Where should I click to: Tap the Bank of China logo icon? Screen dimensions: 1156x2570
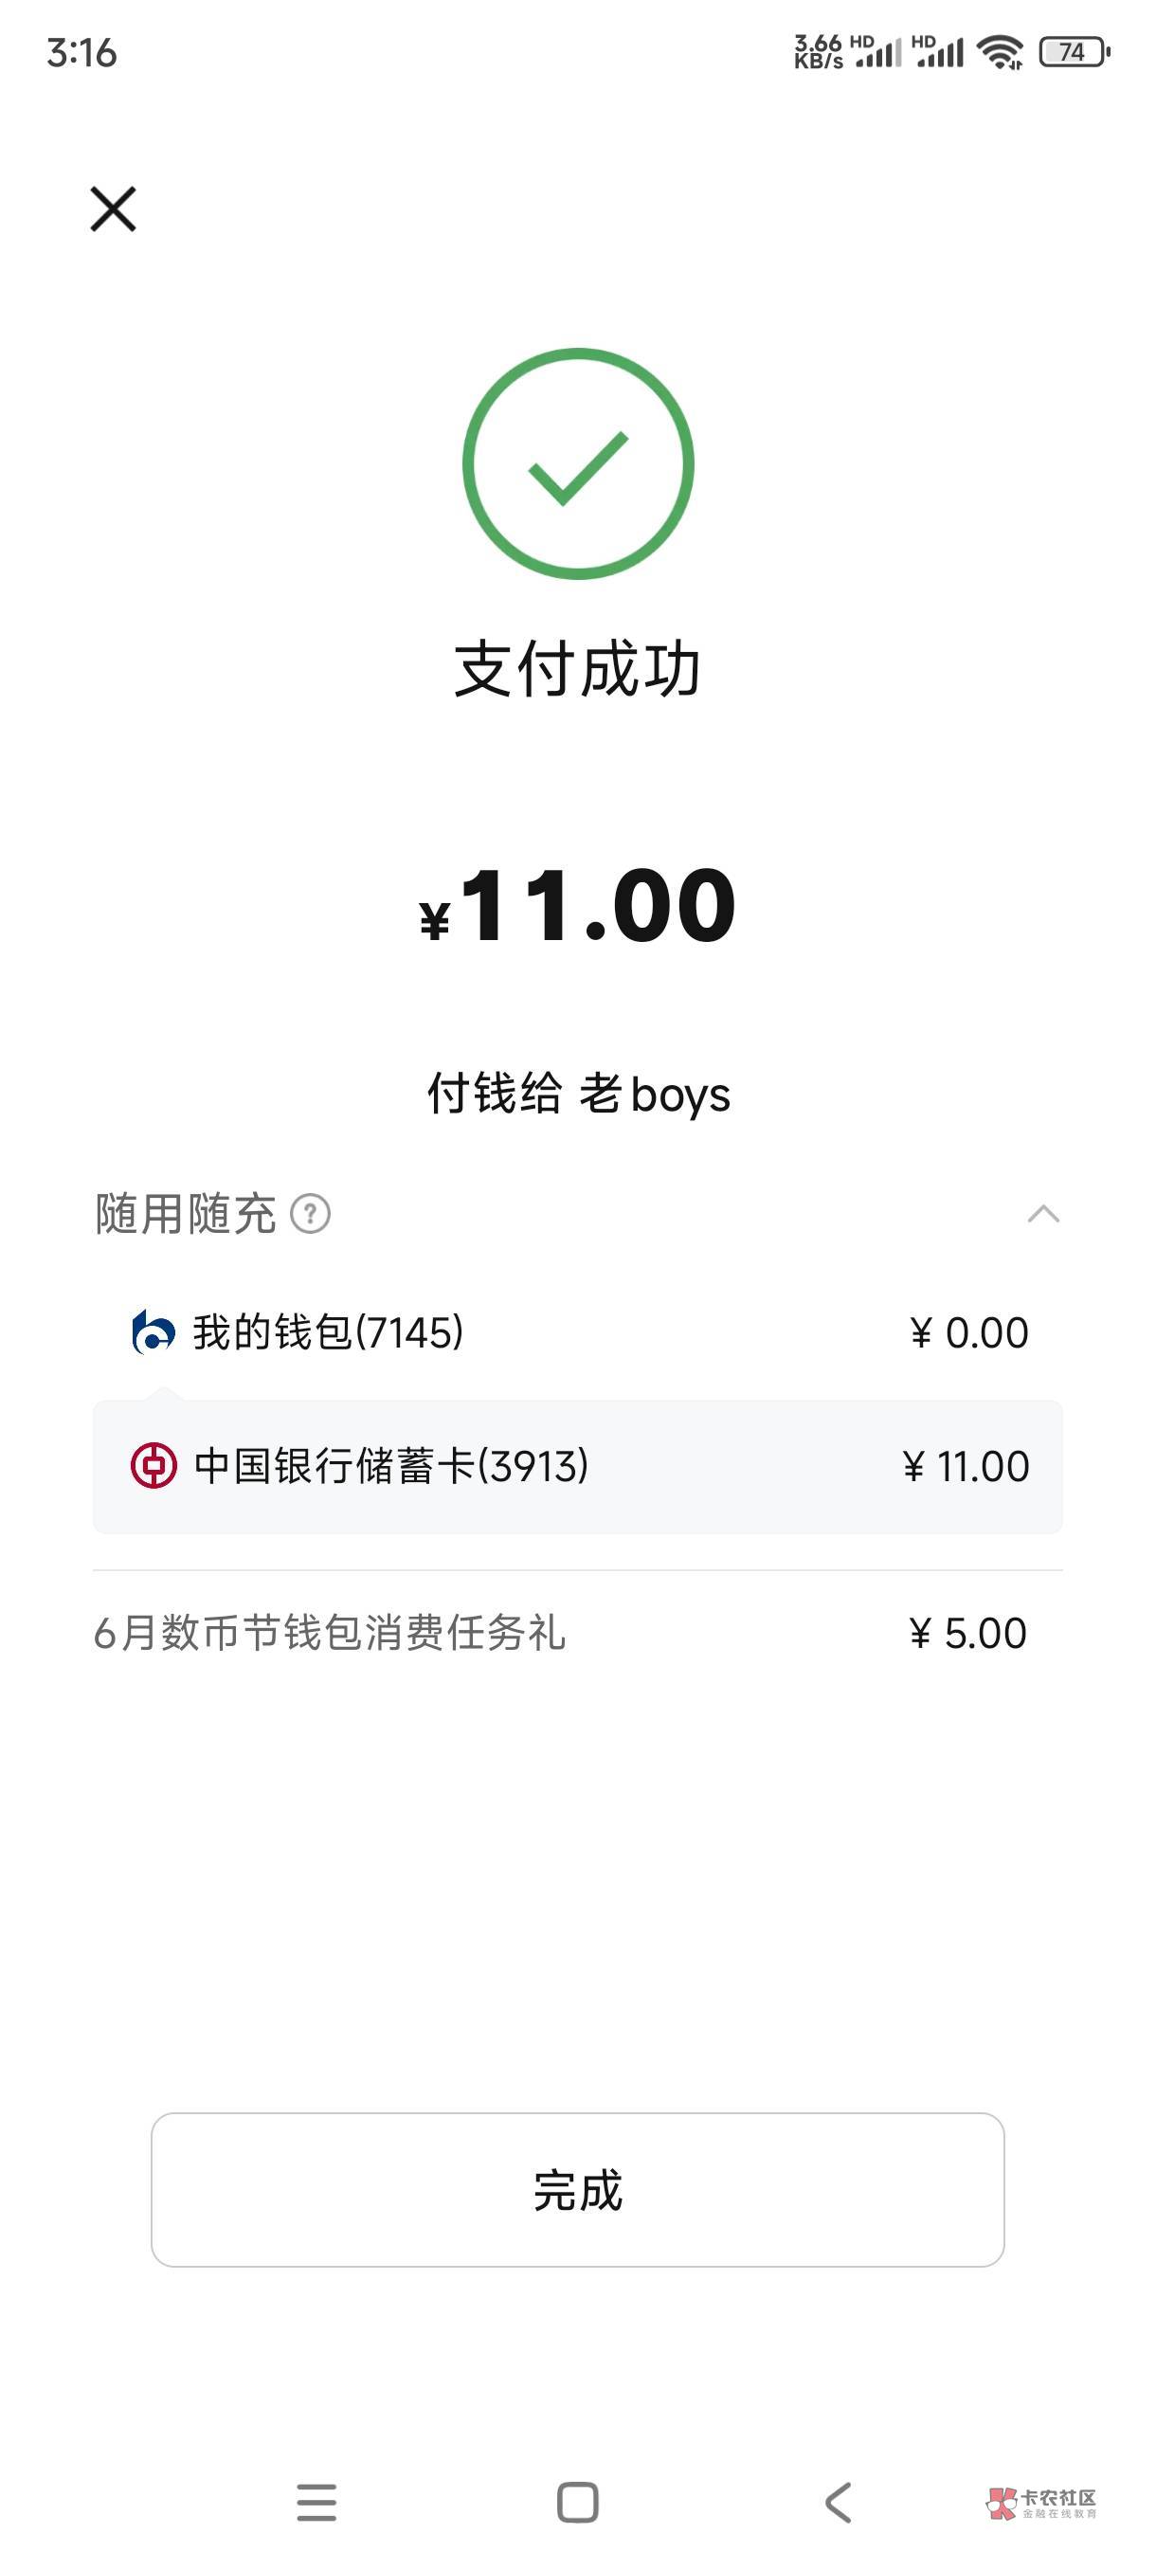point(154,1466)
